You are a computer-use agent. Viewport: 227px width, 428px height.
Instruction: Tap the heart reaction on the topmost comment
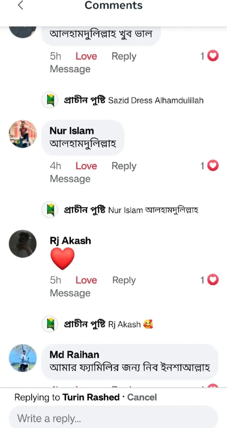tap(213, 56)
